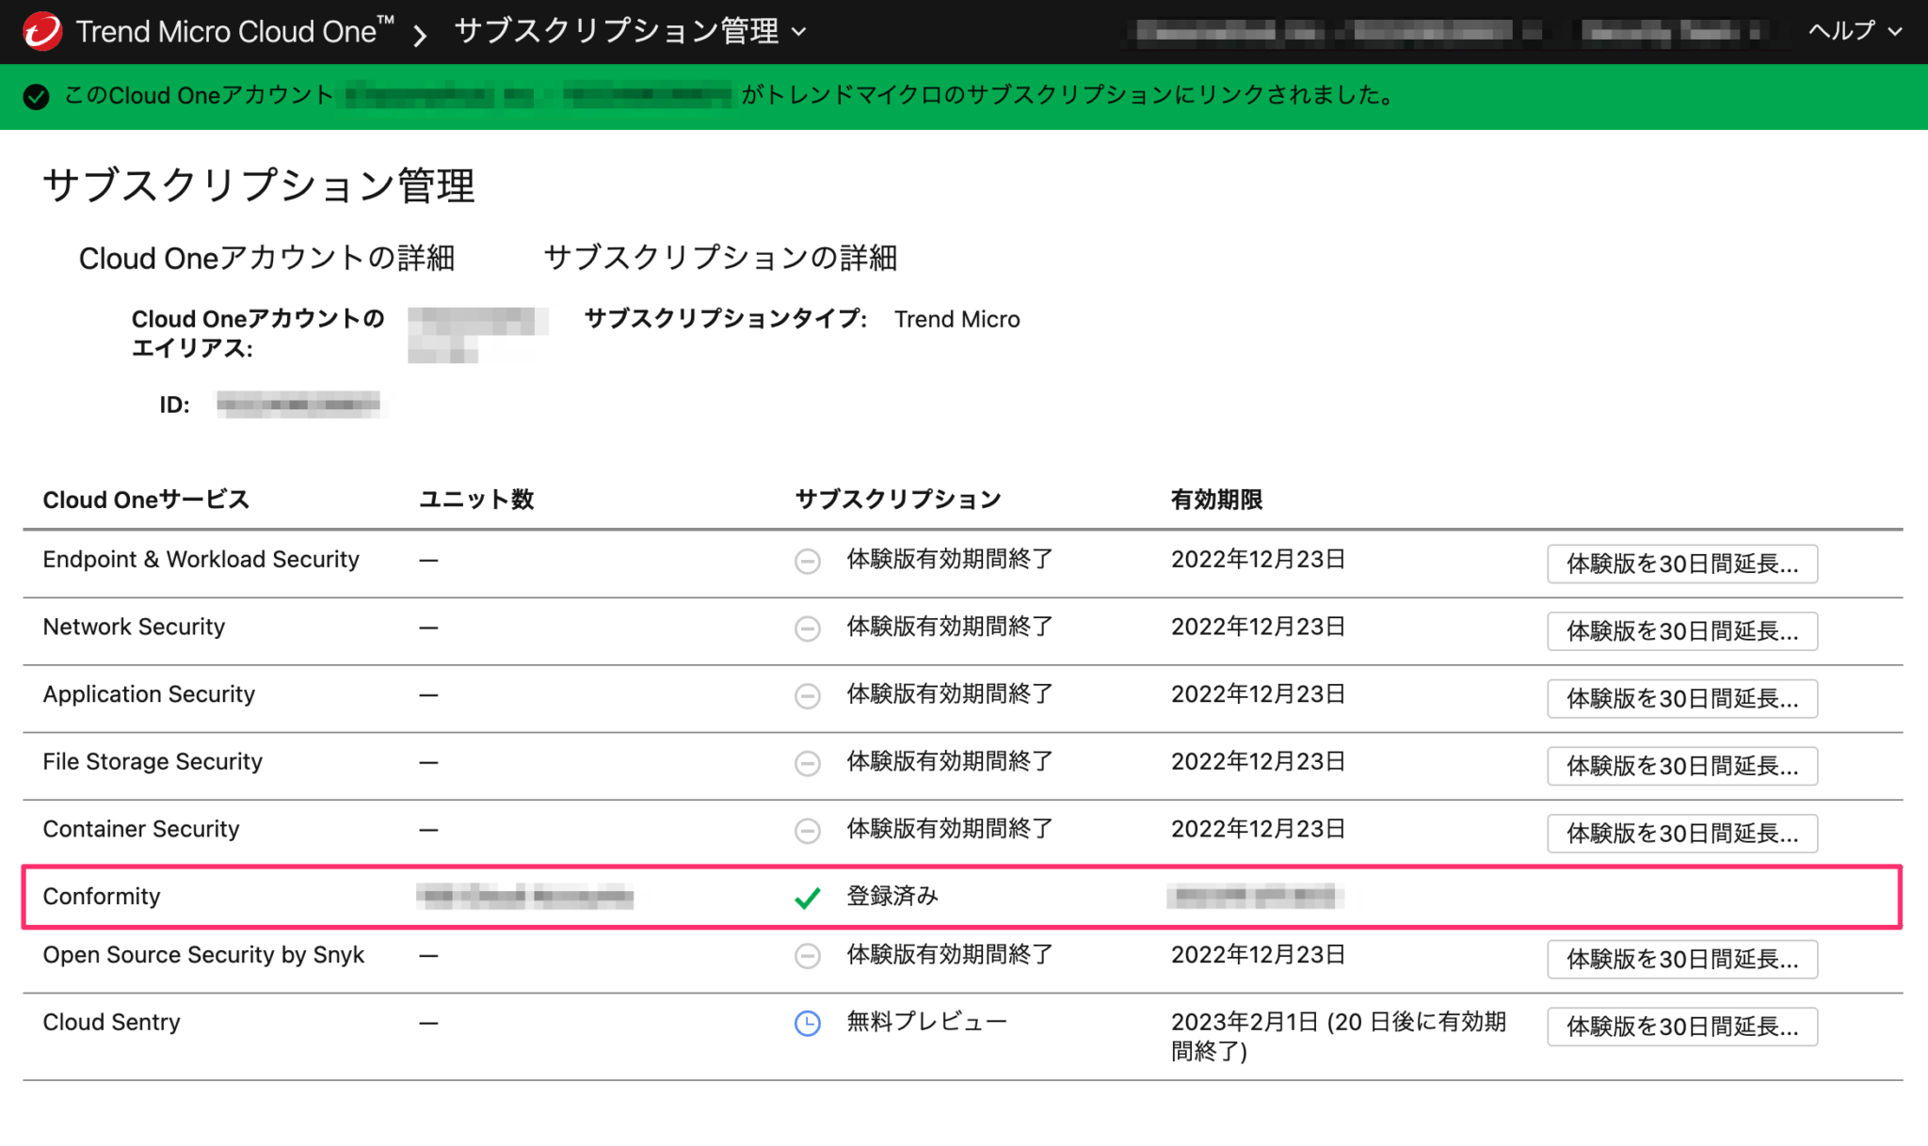The width and height of the screenshot is (1928, 1146).
Task: Click the expired-trial status icon for Container Security
Action: pyautogui.click(x=807, y=831)
